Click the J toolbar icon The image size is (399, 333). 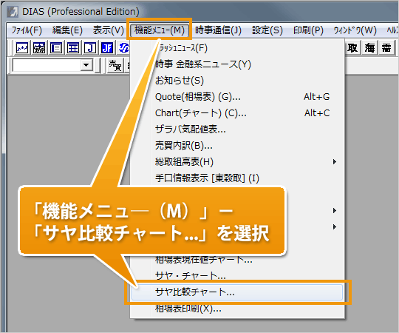pyautogui.click(x=90, y=48)
